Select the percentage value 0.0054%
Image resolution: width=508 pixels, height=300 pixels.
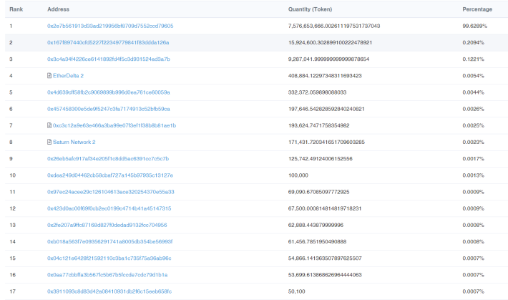[474, 76]
